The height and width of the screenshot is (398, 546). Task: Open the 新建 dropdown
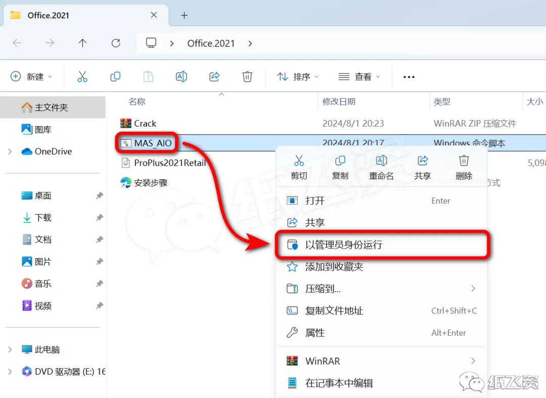tap(31, 76)
